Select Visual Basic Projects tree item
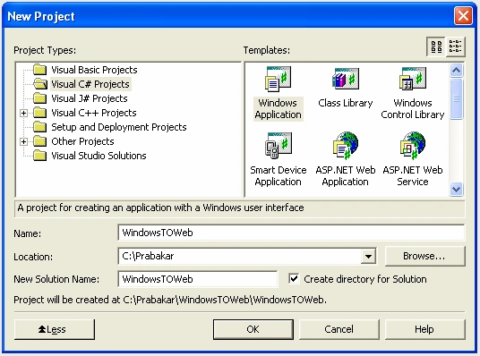Image resolution: width=480 pixels, height=356 pixels. point(94,70)
